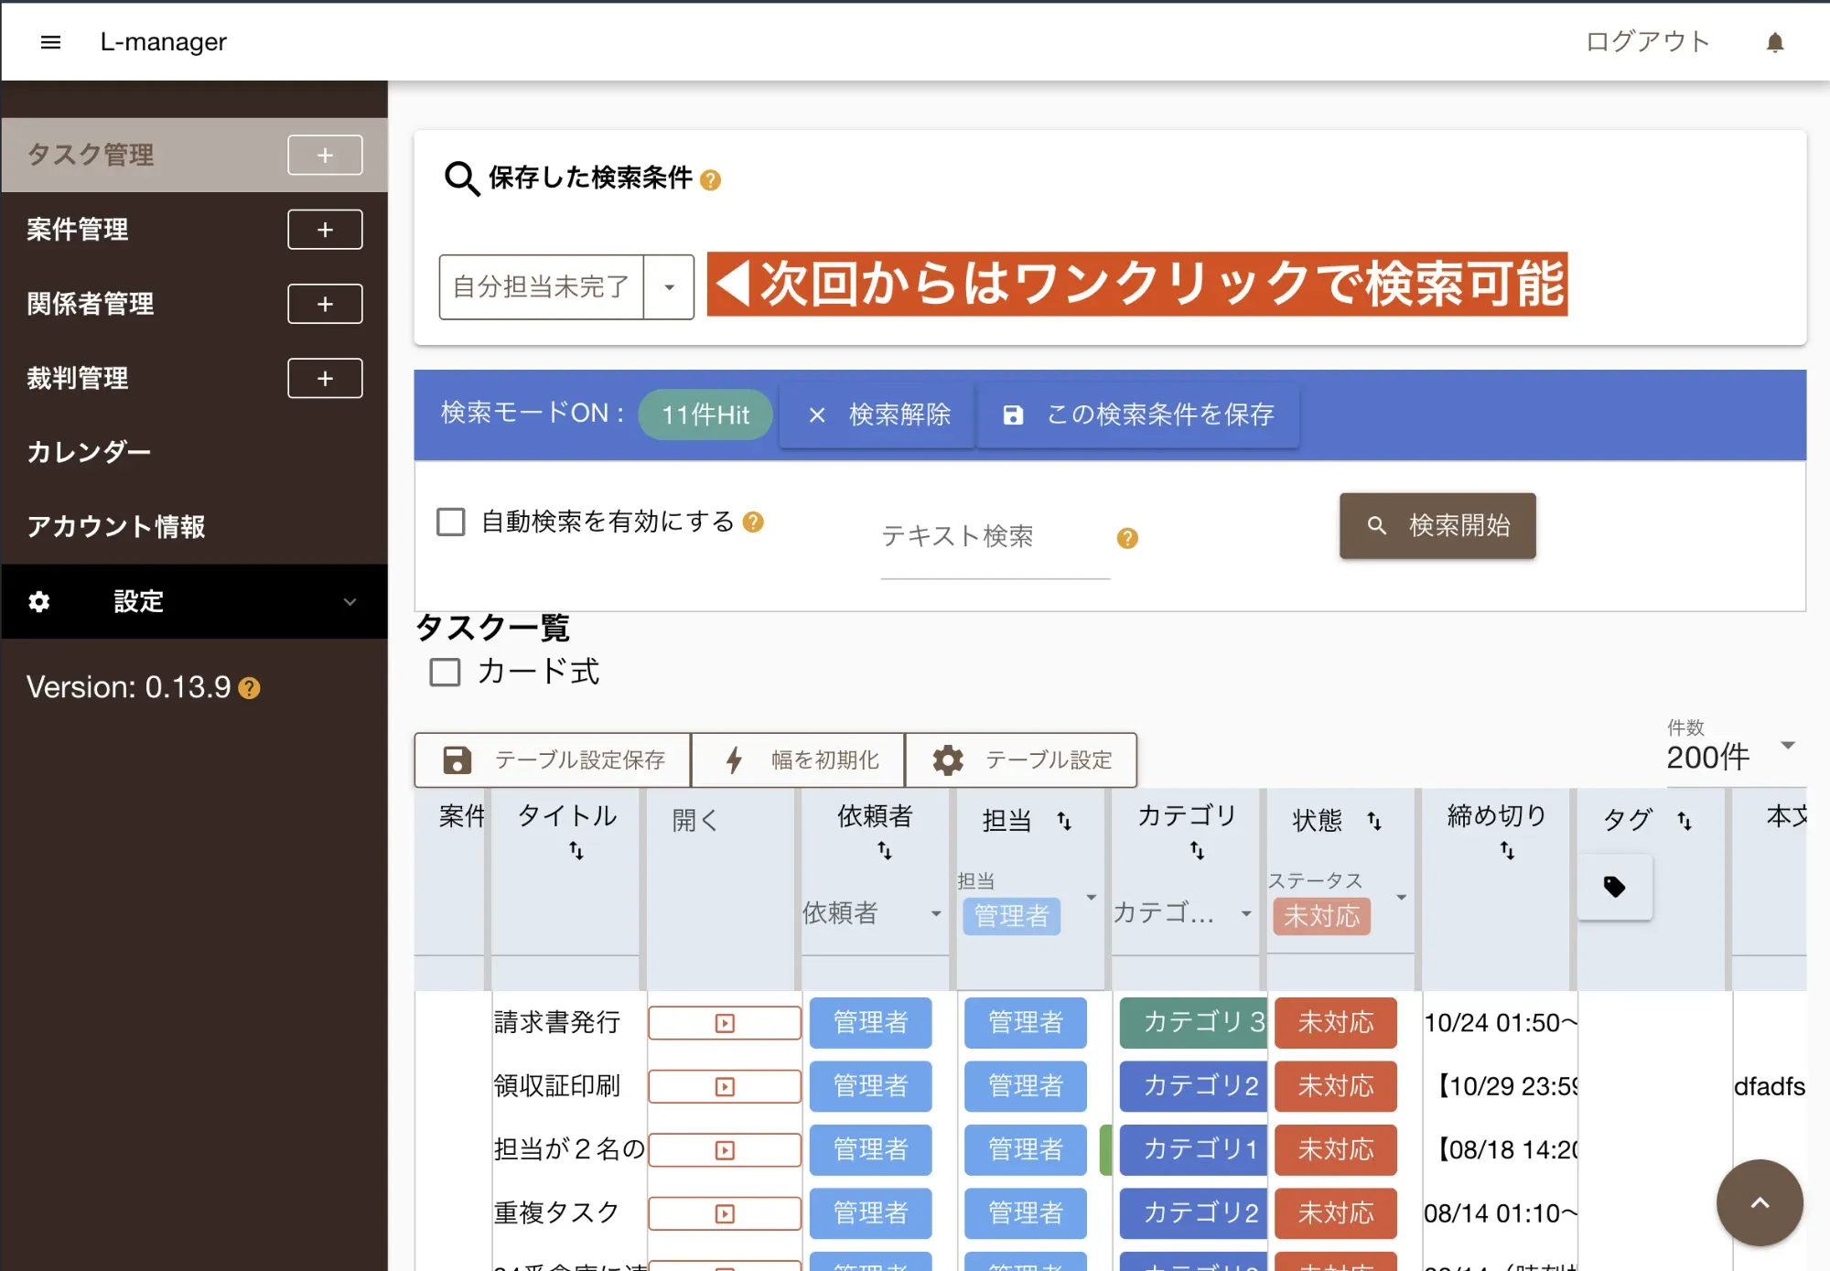Click the help icon next to Version 0.13.9

(249, 687)
